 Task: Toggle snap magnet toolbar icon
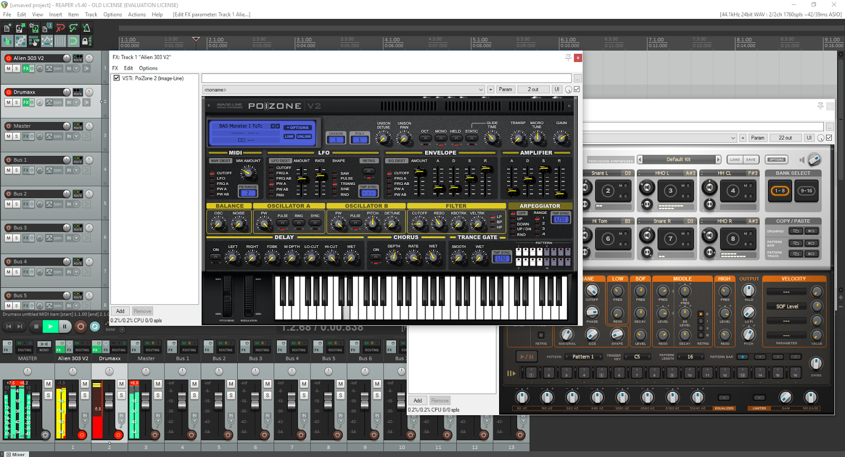73,41
